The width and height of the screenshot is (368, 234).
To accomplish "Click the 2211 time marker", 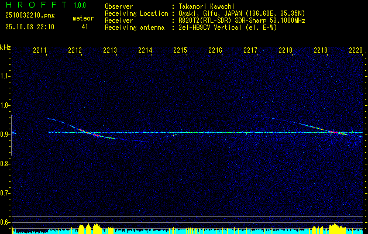I will pos(40,50).
